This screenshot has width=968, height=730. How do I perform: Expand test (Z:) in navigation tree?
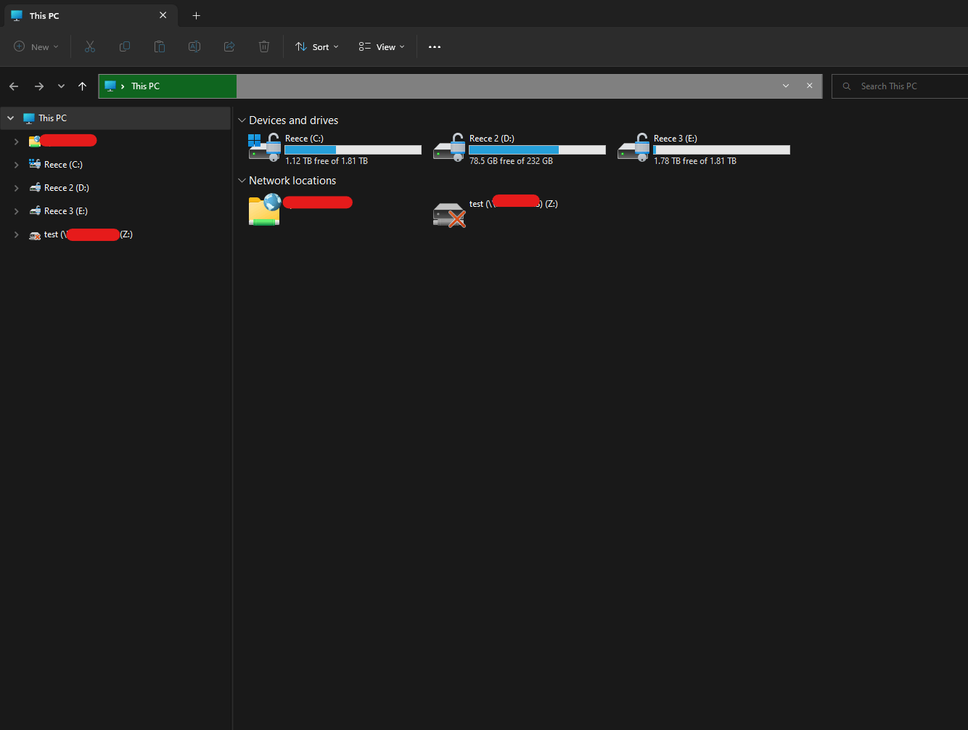pyautogui.click(x=16, y=234)
